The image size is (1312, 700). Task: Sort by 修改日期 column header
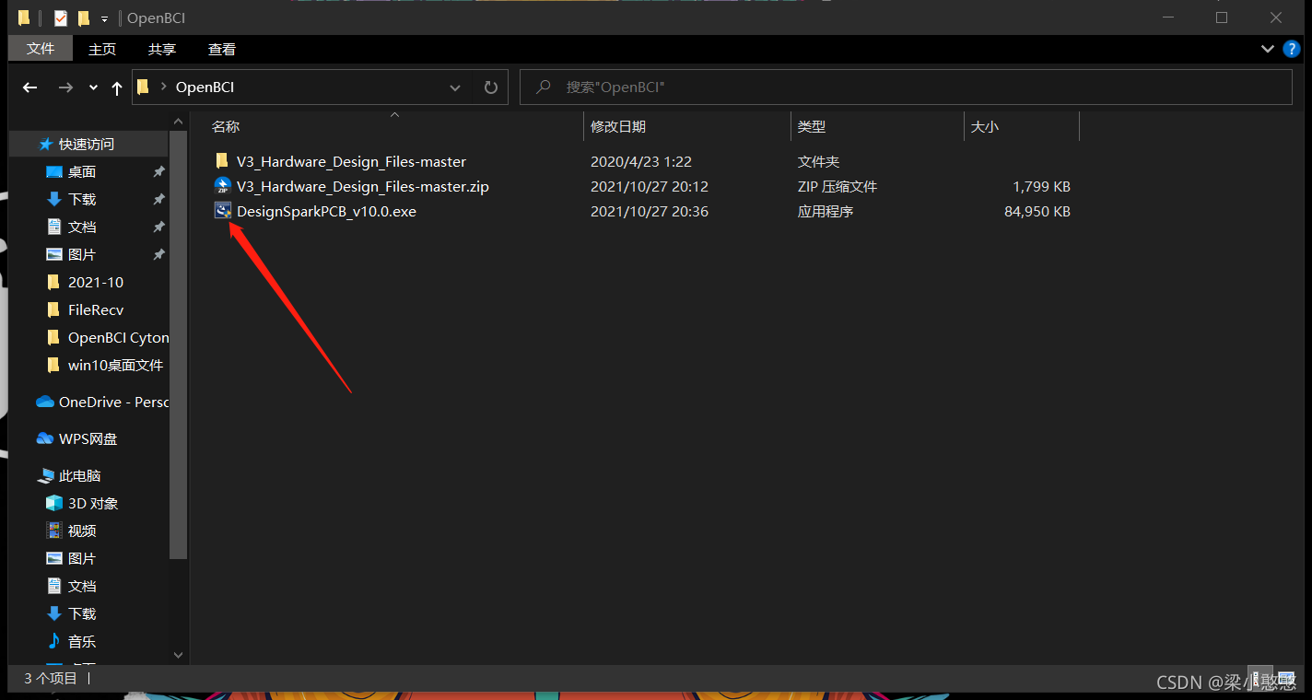coord(618,126)
